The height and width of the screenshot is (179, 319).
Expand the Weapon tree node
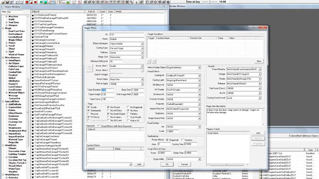6,25
